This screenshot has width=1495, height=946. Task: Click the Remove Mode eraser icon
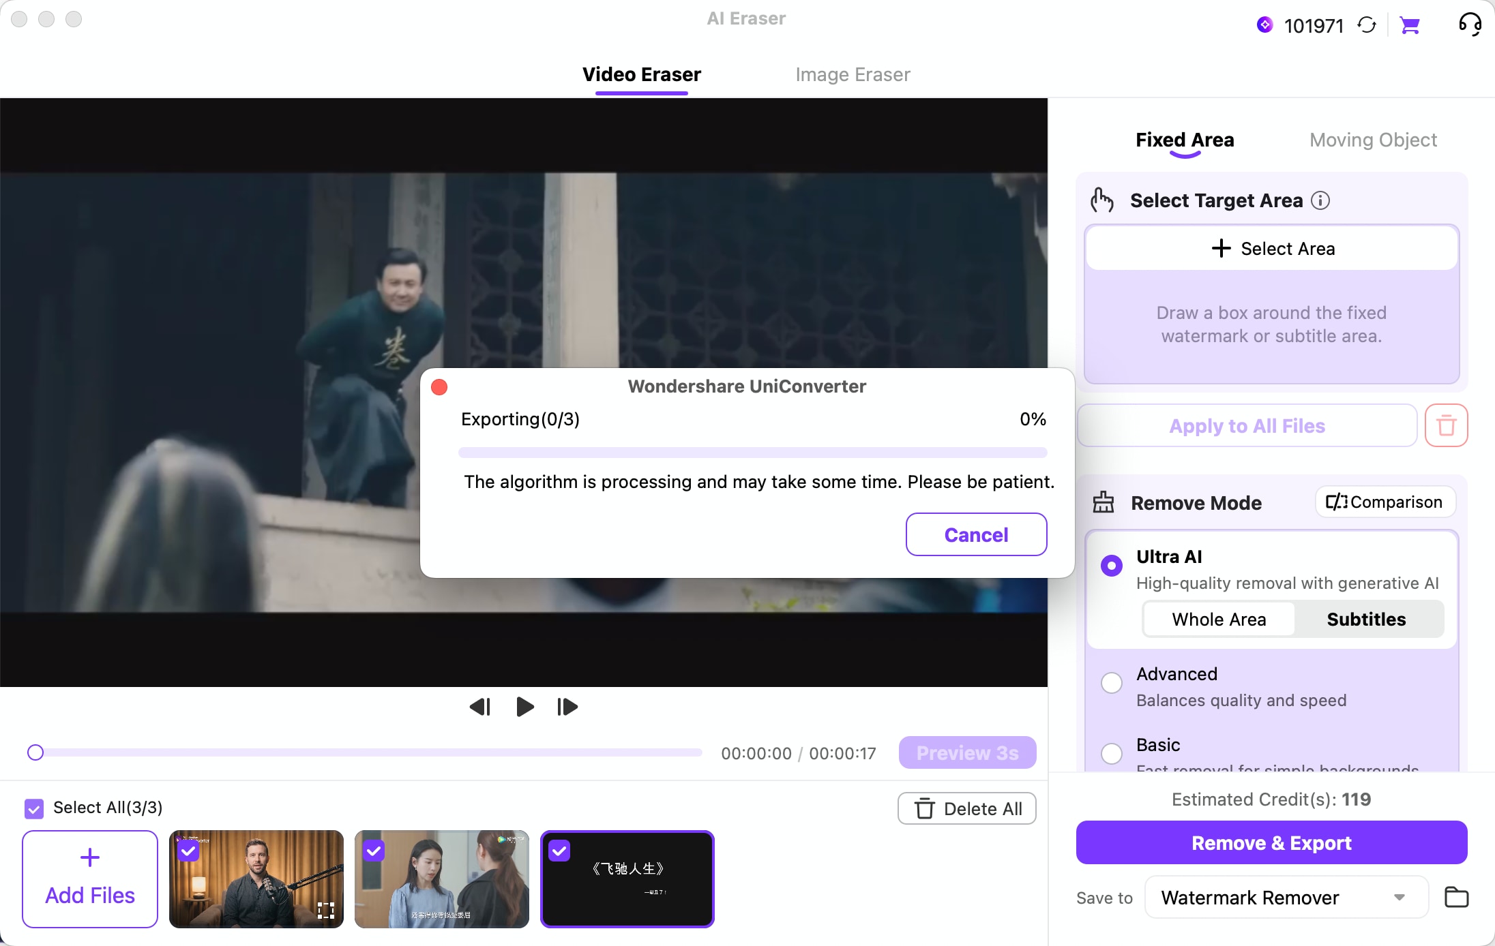point(1103,502)
